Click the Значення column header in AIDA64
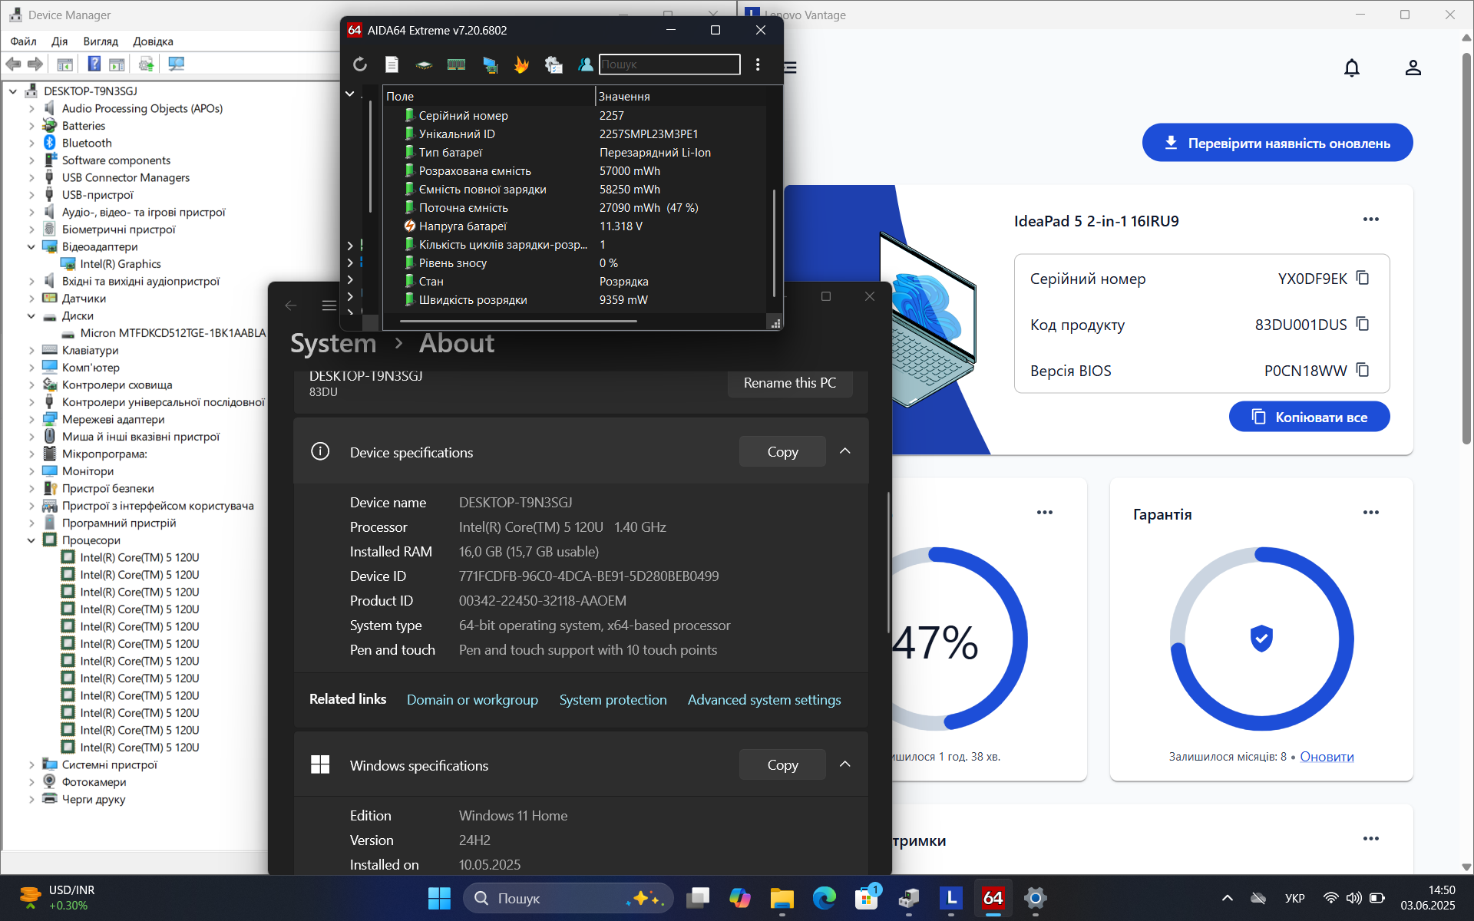Image resolution: width=1474 pixels, height=921 pixels. [681, 96]
